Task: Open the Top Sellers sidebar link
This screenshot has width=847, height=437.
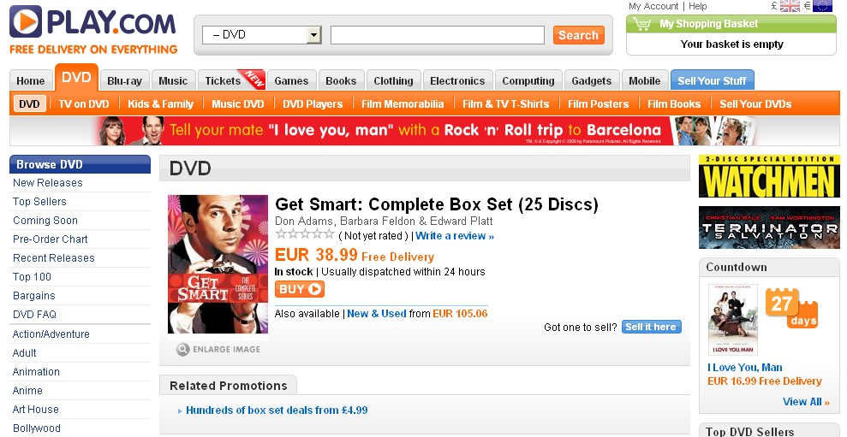Action: (x=39, y=202)
